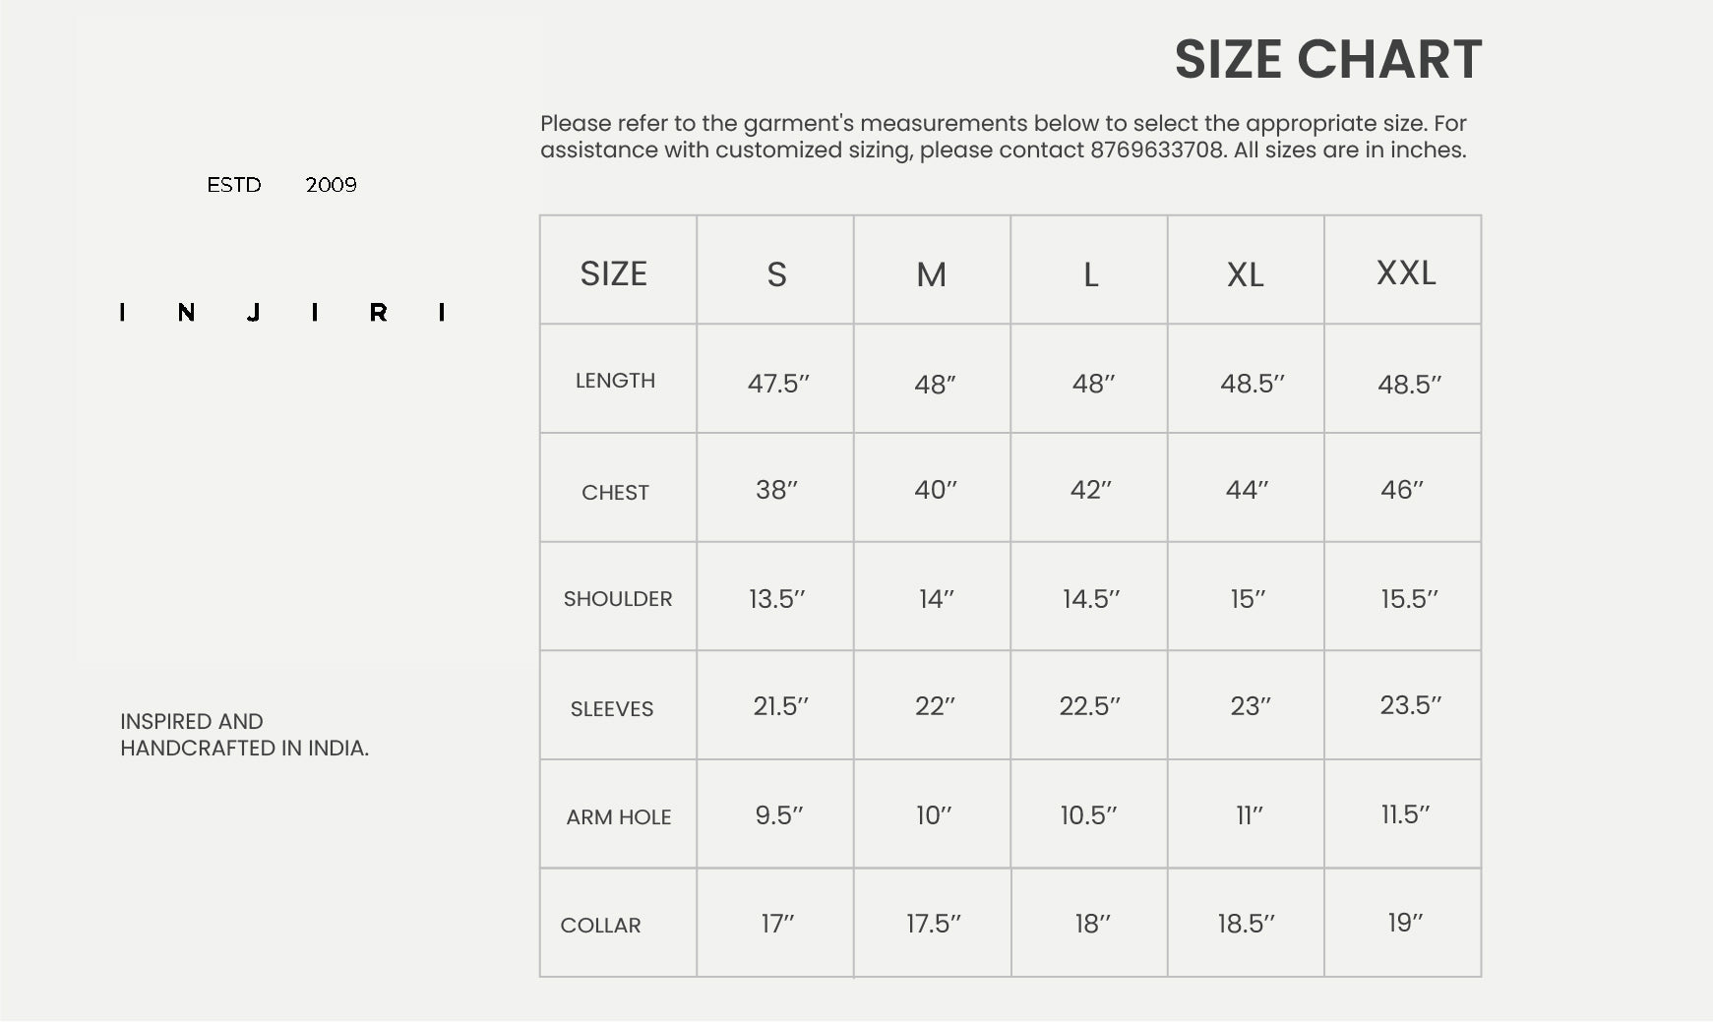Image resolution: width=1713 pixels, height=1022 pixels.
Task: Click the ARM HOLE row label
Action: pyautogui.click(x=618, y=816)
